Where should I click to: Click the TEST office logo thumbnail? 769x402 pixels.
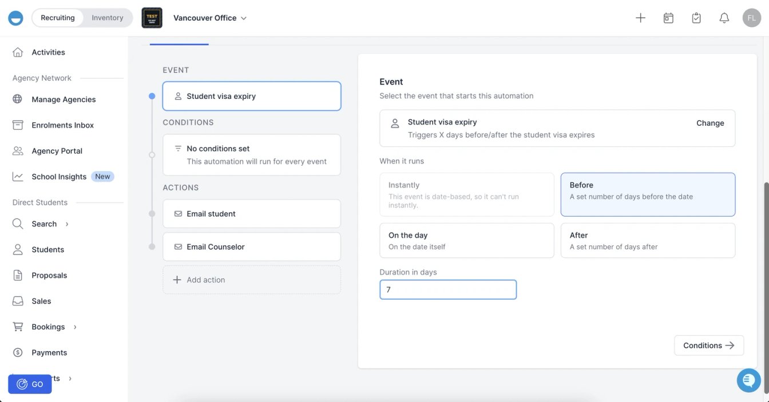coord(152,18)
